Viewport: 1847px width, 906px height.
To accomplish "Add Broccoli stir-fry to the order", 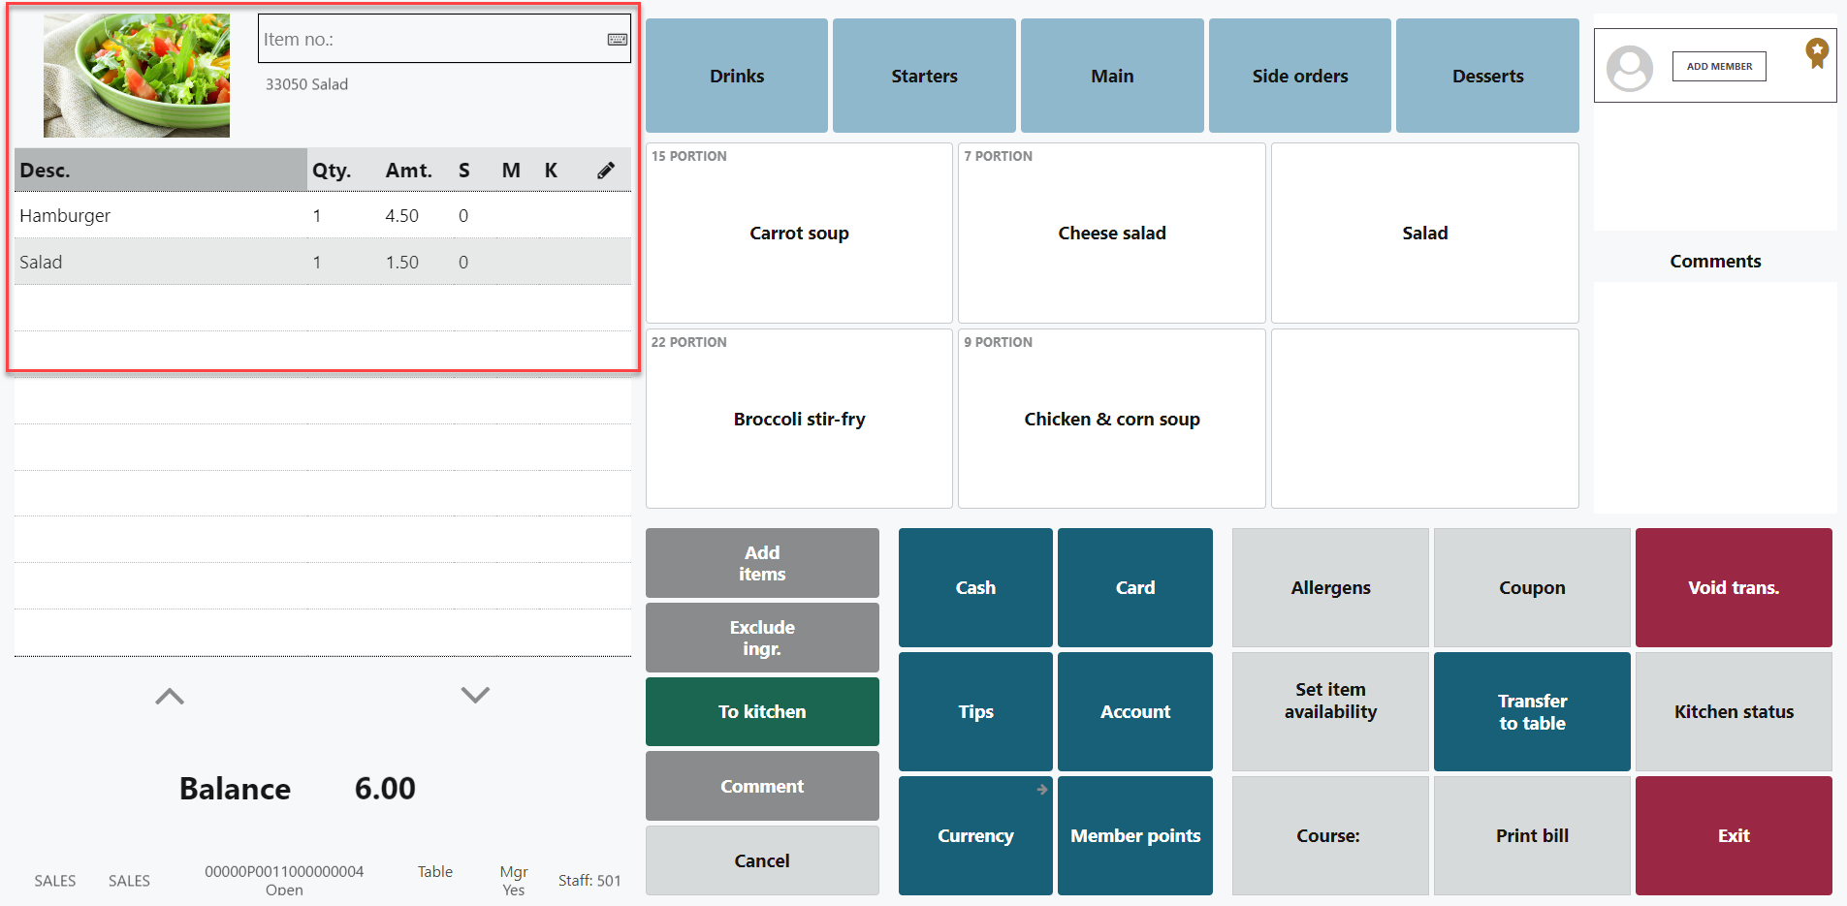I will [x=799, y=419].
